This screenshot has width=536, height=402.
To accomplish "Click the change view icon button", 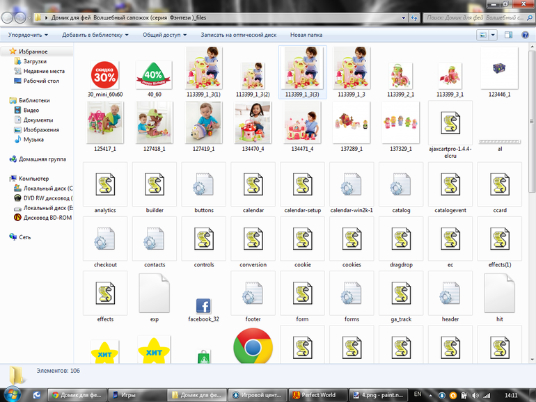I will click(x=483, y=35).
